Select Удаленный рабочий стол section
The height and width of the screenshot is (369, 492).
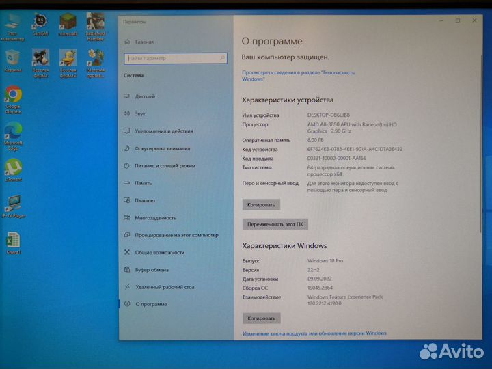tap(165, 287)
